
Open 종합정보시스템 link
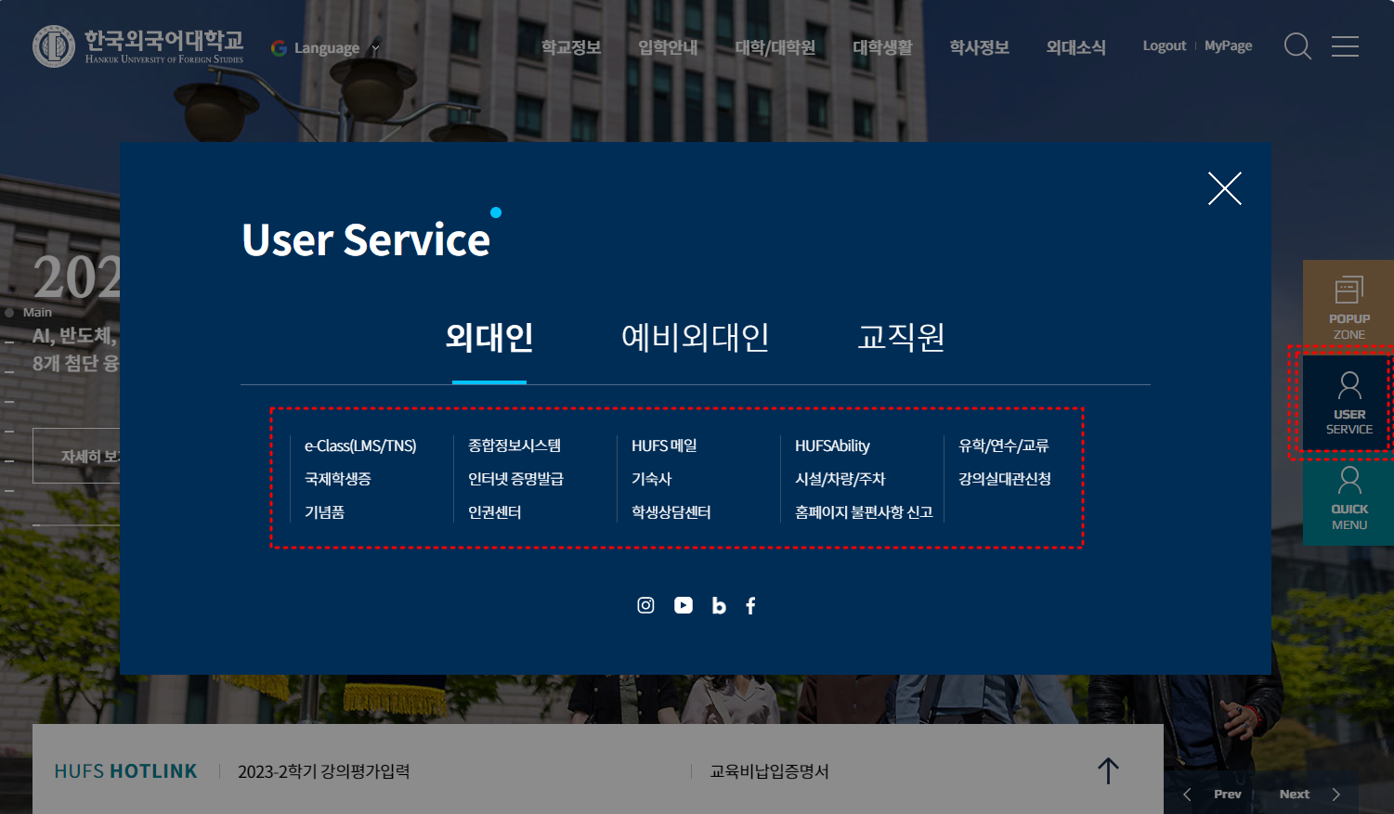point(515,446)
